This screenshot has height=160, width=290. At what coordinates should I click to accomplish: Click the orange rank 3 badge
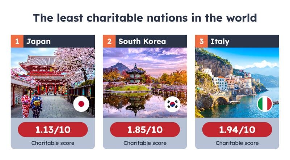[201, 41]
